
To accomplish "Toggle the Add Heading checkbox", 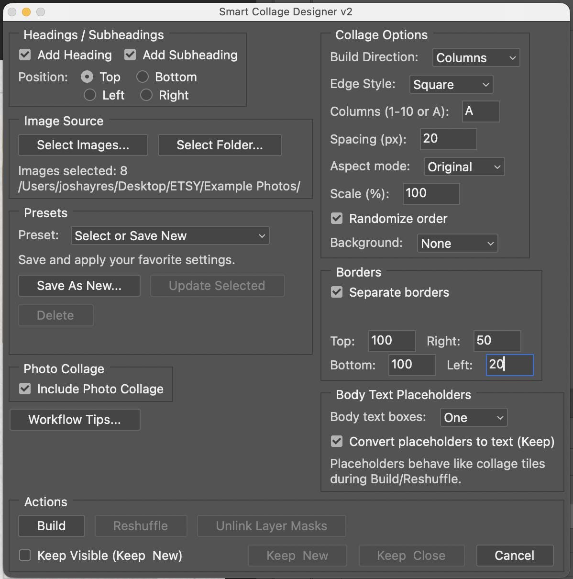I will pyautogui.click(x=25, y=55).
